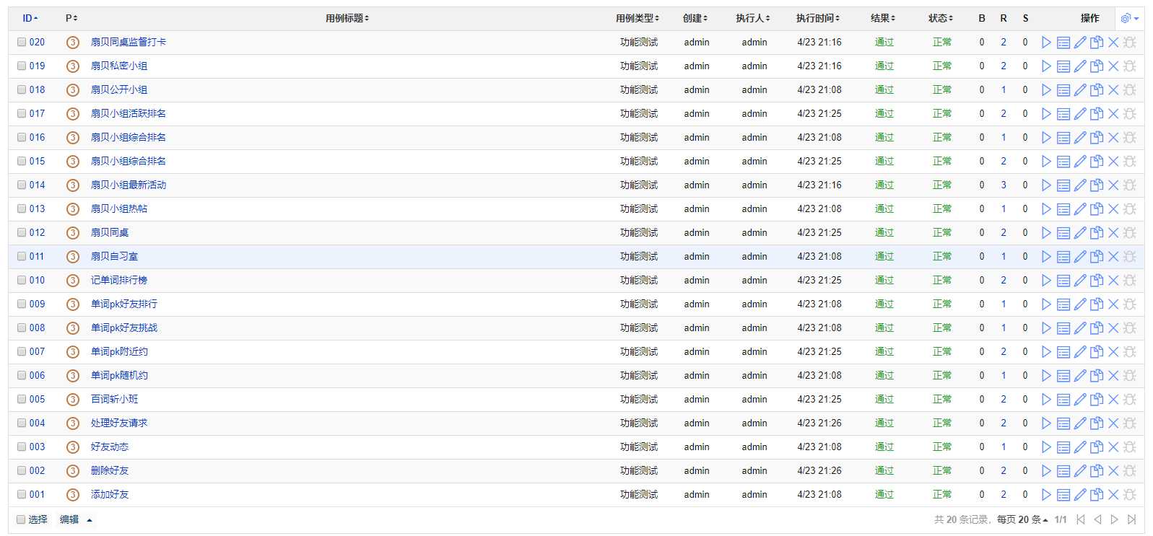The height and width of the screenshot is (536, 1153).
Task: Open case title 扇贝同桌监督打卡
Action: tap(129, 42)
